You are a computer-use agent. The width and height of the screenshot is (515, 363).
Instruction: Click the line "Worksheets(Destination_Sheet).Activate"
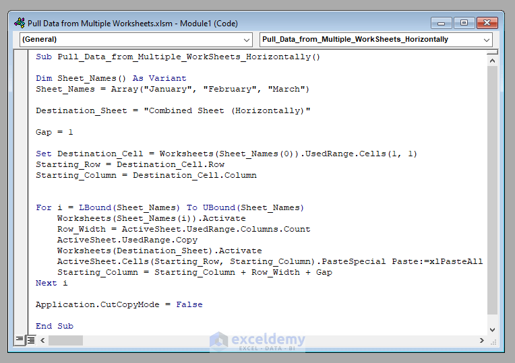click(x=159, y=251)
